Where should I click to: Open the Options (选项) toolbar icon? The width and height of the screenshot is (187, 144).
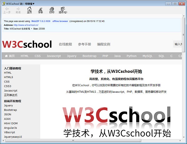coord(63,10)
